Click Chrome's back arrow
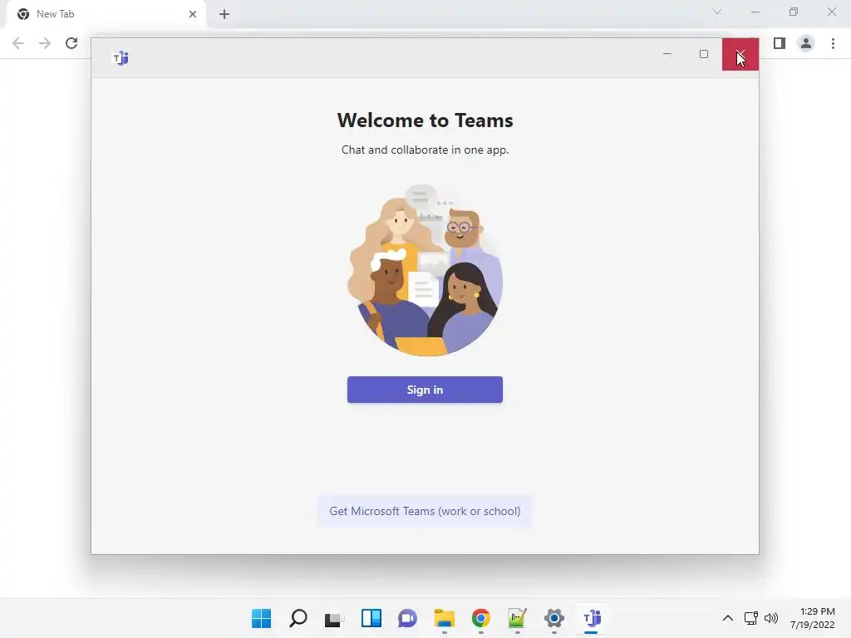851x638 pixels. click(x=18, y=43)
